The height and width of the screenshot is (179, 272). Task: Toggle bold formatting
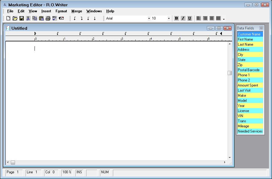[x=176, y=18]
